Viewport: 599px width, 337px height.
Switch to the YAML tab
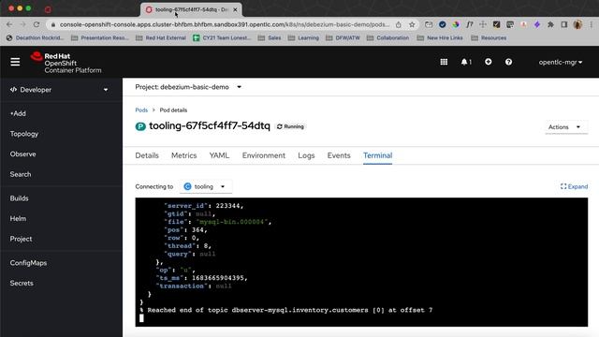pyautogui.click(x=219, y=155)
